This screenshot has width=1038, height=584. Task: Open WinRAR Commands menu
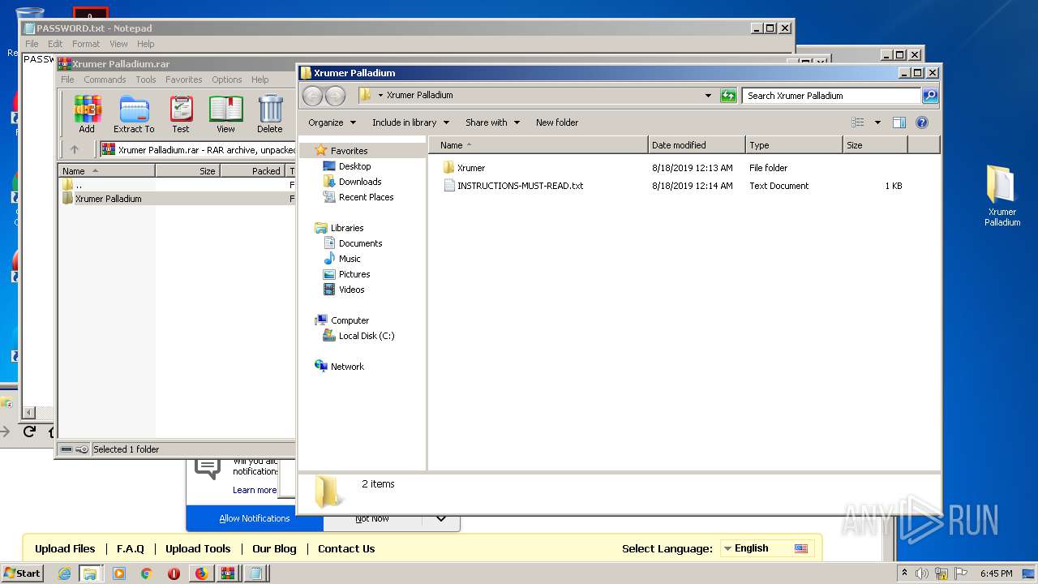(105, 79)
